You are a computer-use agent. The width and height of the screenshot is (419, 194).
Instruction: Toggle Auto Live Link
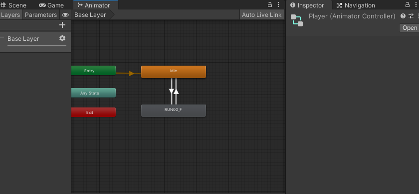(261, 15)
